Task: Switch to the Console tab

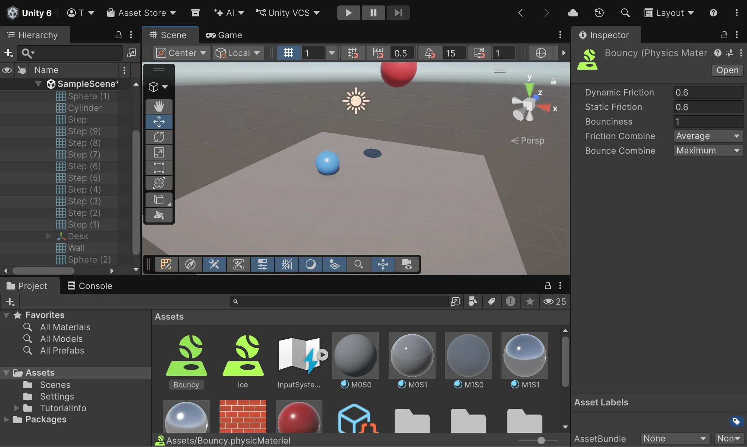Action: tap(90, 285)
